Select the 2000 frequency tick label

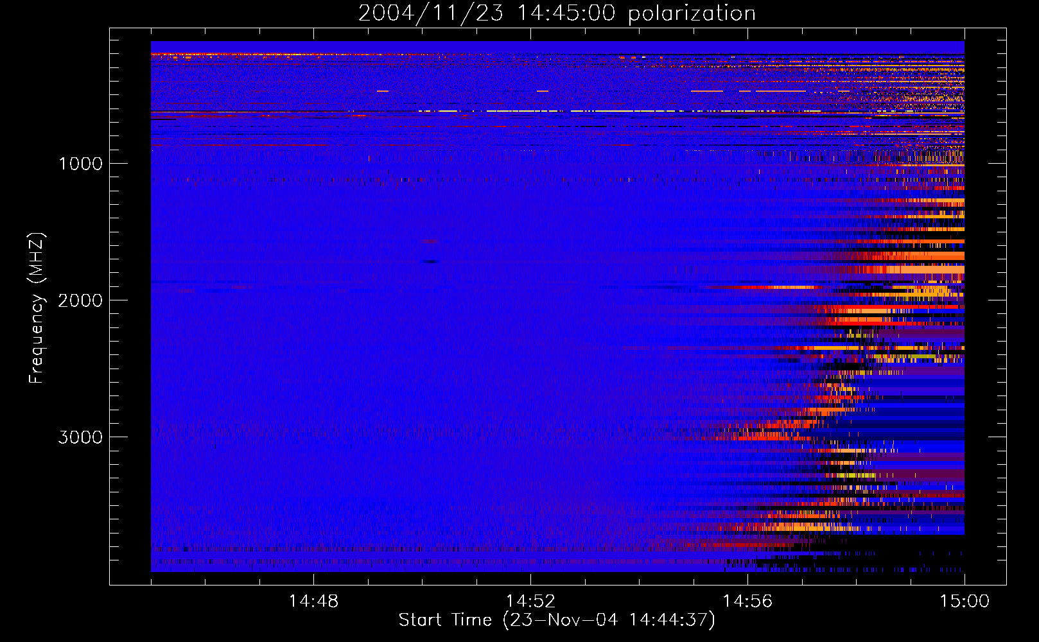pyautogui.click(x=80, y=300)
